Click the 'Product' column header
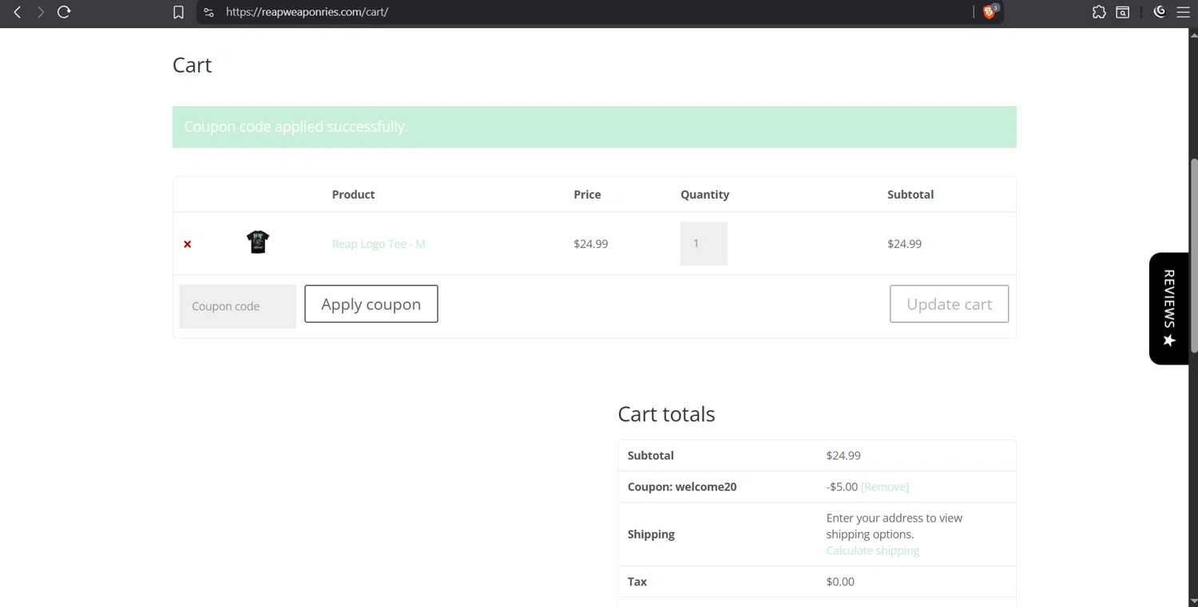Screen dimensions: 1198x607 click(x=353, y=195)
